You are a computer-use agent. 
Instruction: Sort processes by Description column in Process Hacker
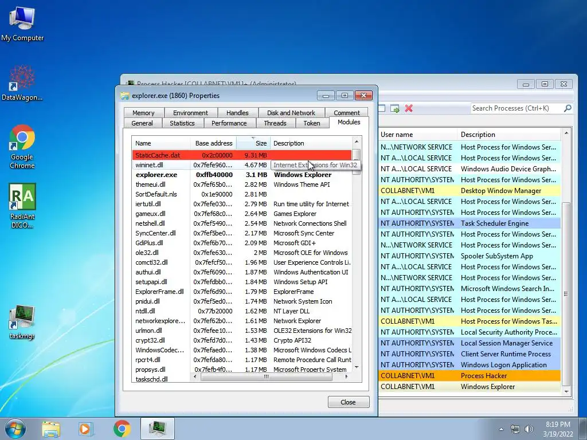(509, 134)
